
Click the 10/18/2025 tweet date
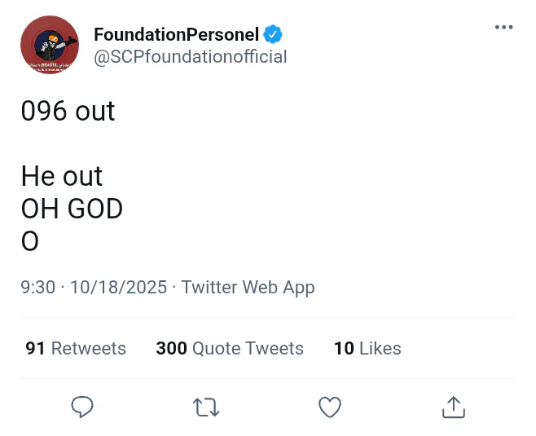(x=118, y=287)
